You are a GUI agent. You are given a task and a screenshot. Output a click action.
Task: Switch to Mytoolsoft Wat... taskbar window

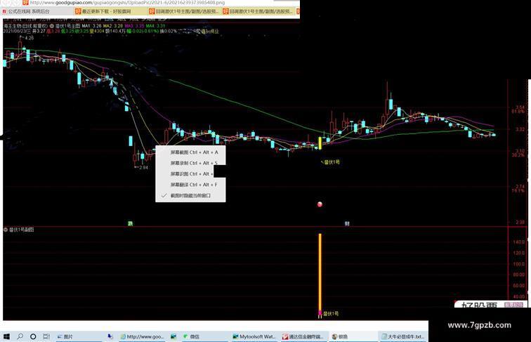[254, 336]
